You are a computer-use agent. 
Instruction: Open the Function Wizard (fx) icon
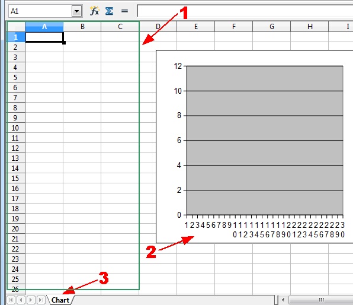coord(94,11)
